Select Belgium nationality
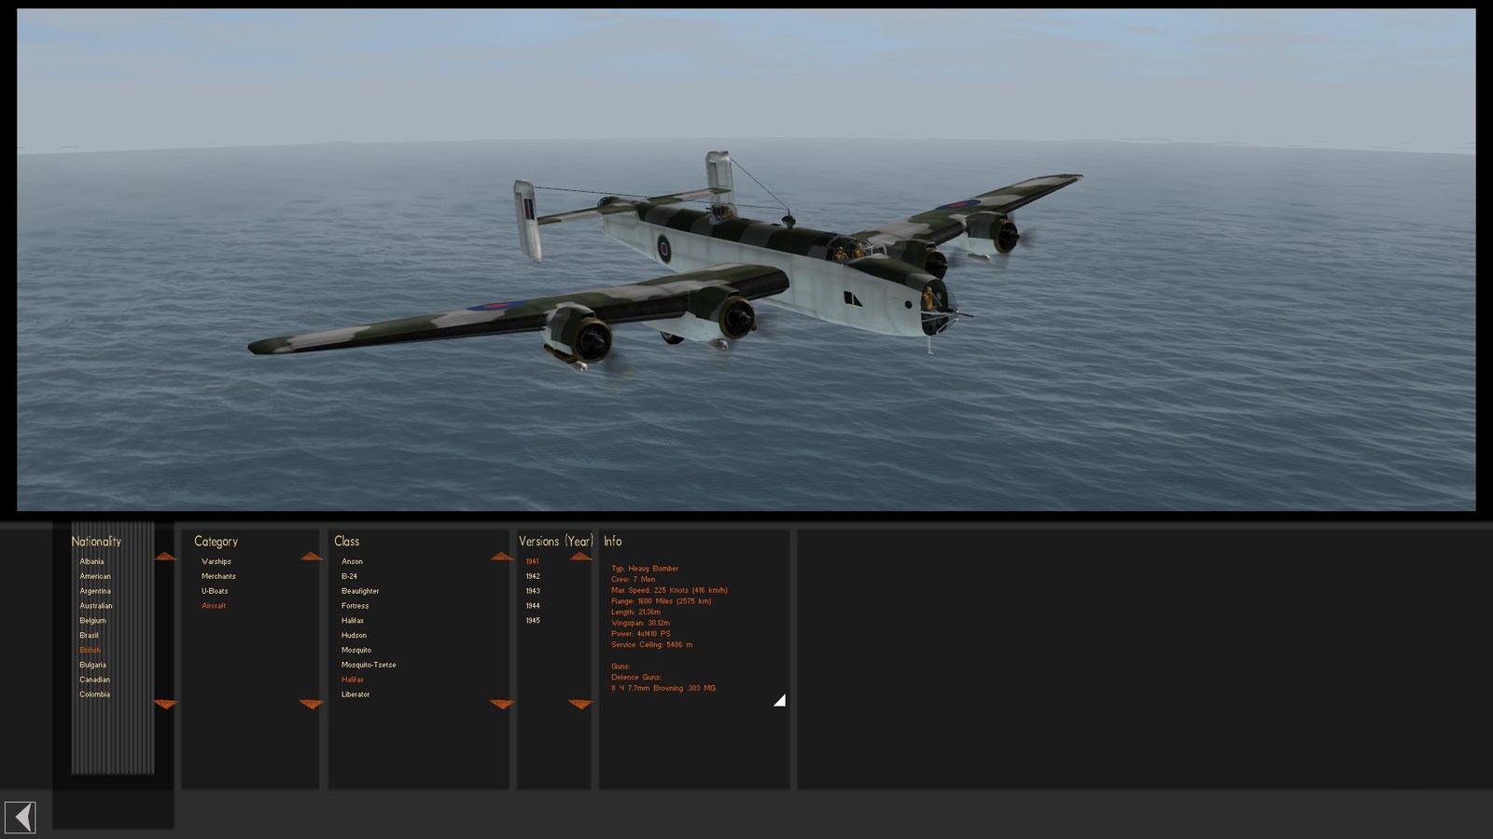 click(92, 621)
